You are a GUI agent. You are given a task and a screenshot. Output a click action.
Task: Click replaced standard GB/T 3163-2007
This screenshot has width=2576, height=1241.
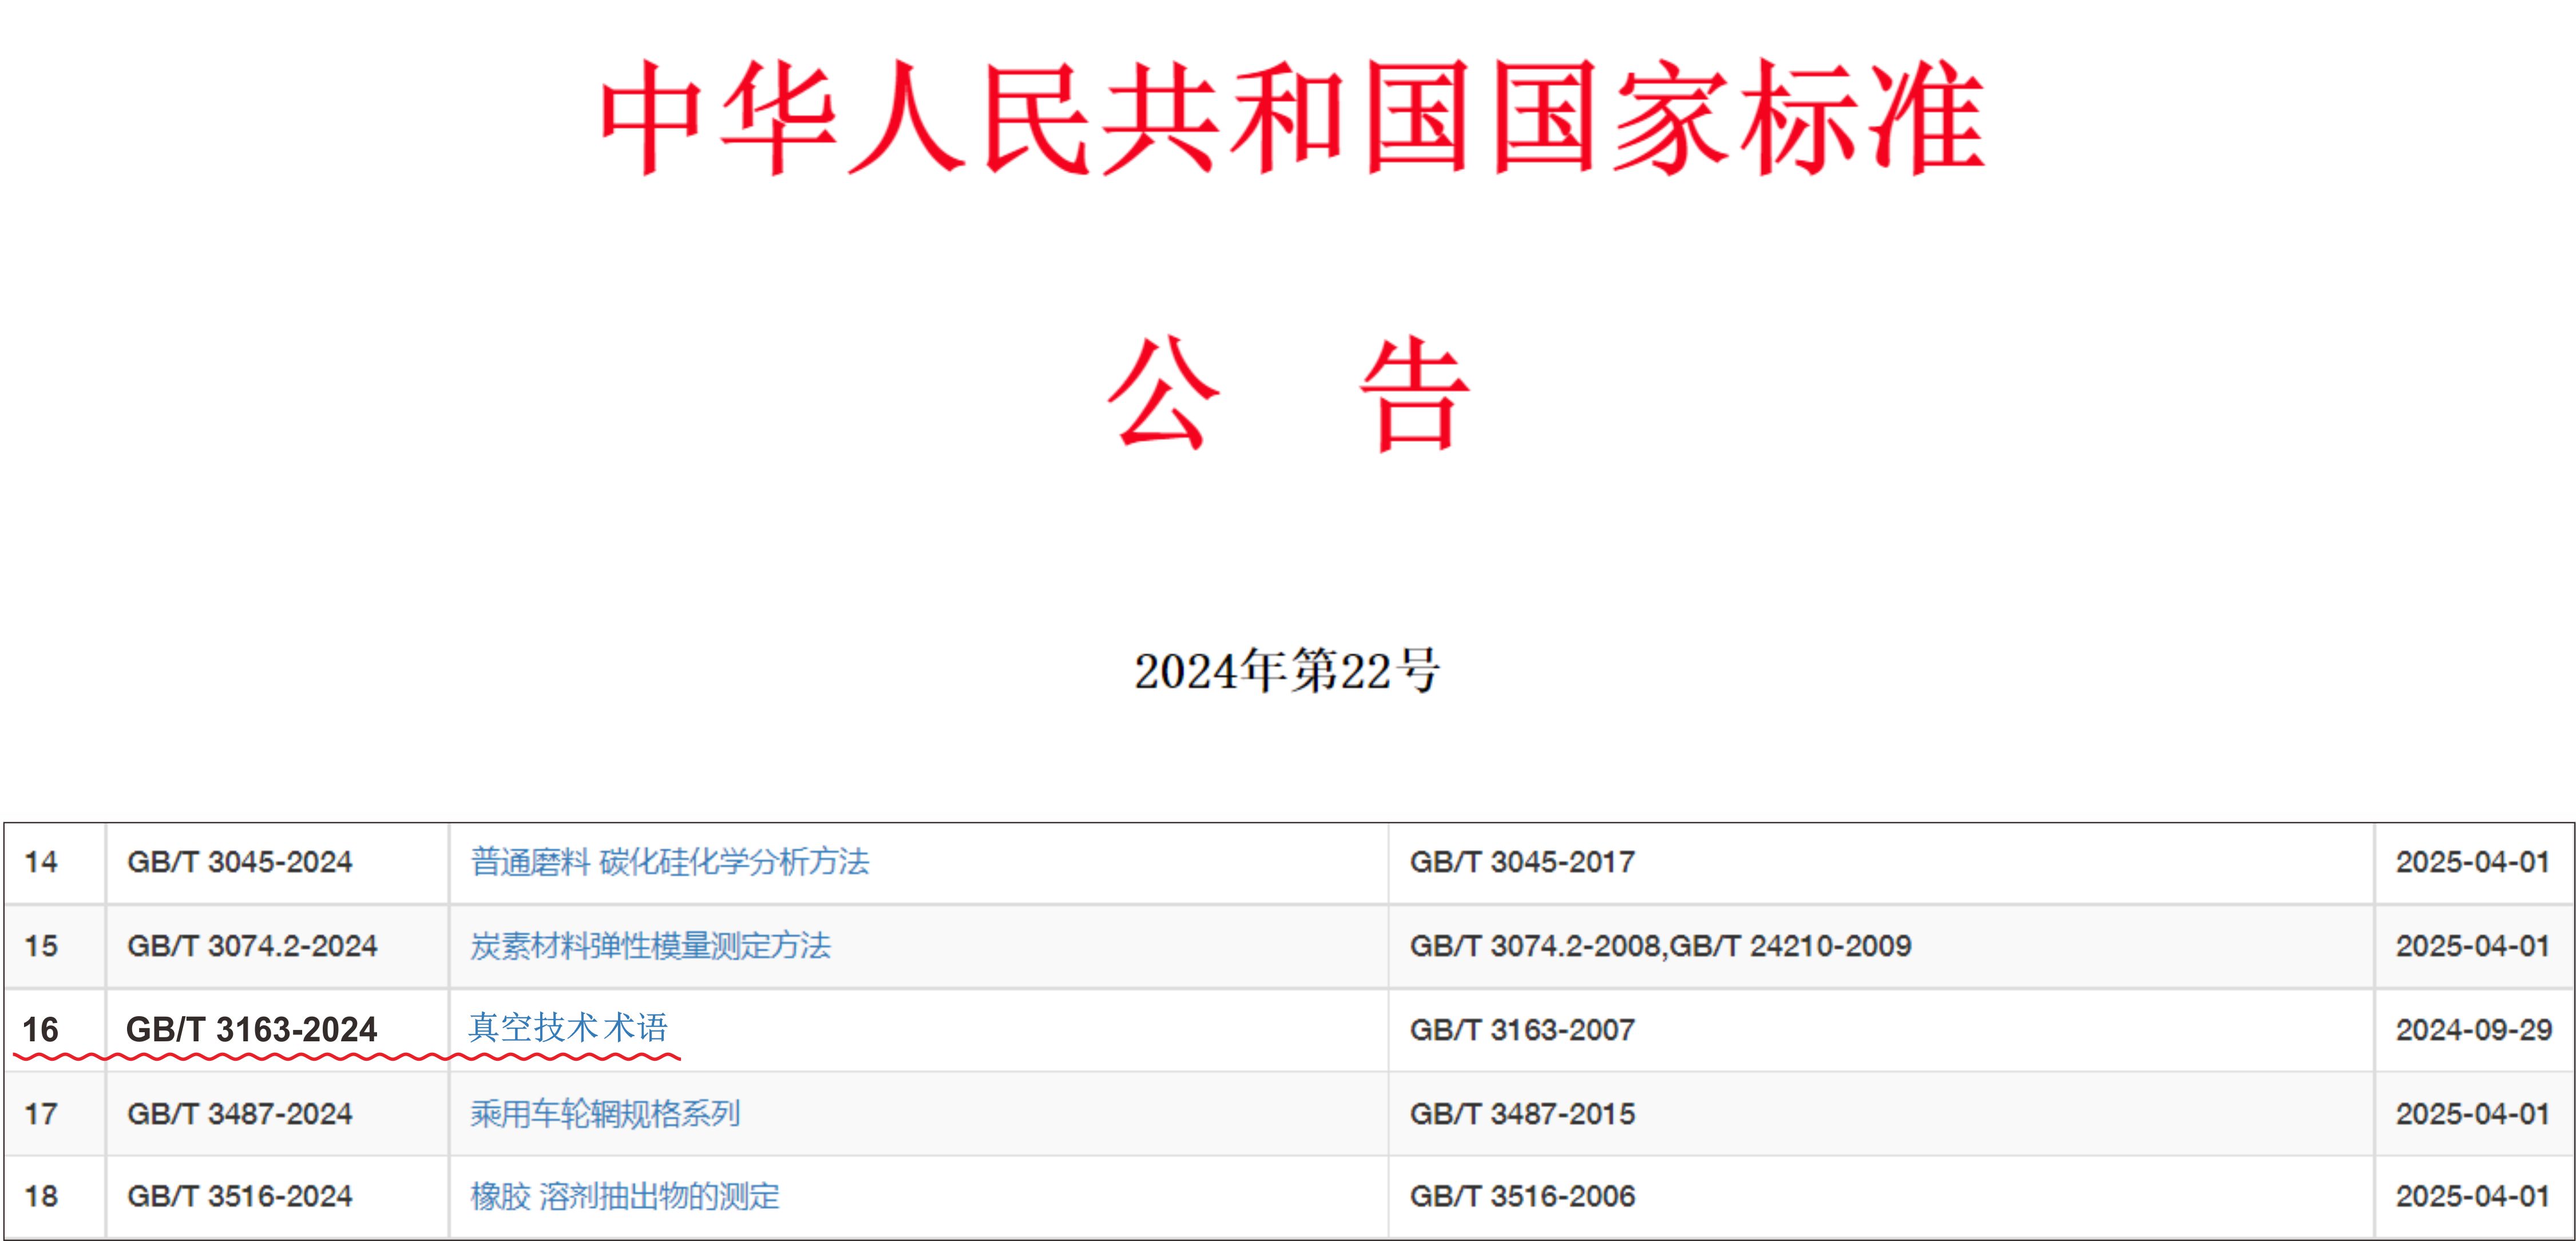click(x=1522, y=1030)
